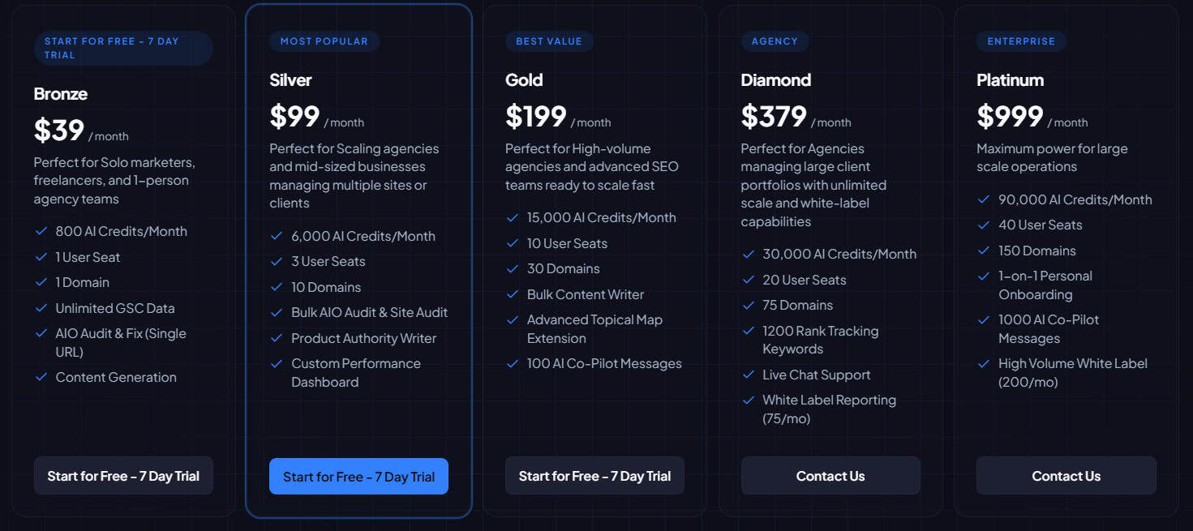Click the checkmark beside 1200 Rank Tracking Keywords
Screen dimensions: 1193x531
coord(748,331)
